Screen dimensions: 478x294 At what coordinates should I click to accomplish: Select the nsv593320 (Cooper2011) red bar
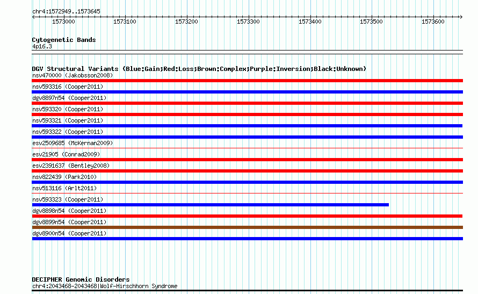[x=247, y=114]
